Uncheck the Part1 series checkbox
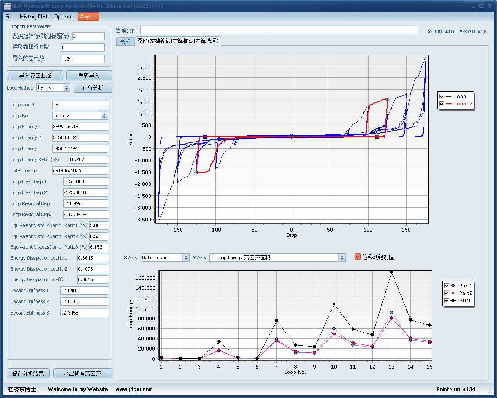The height and width of the screenshot is (398, 497). coord(447,286)
